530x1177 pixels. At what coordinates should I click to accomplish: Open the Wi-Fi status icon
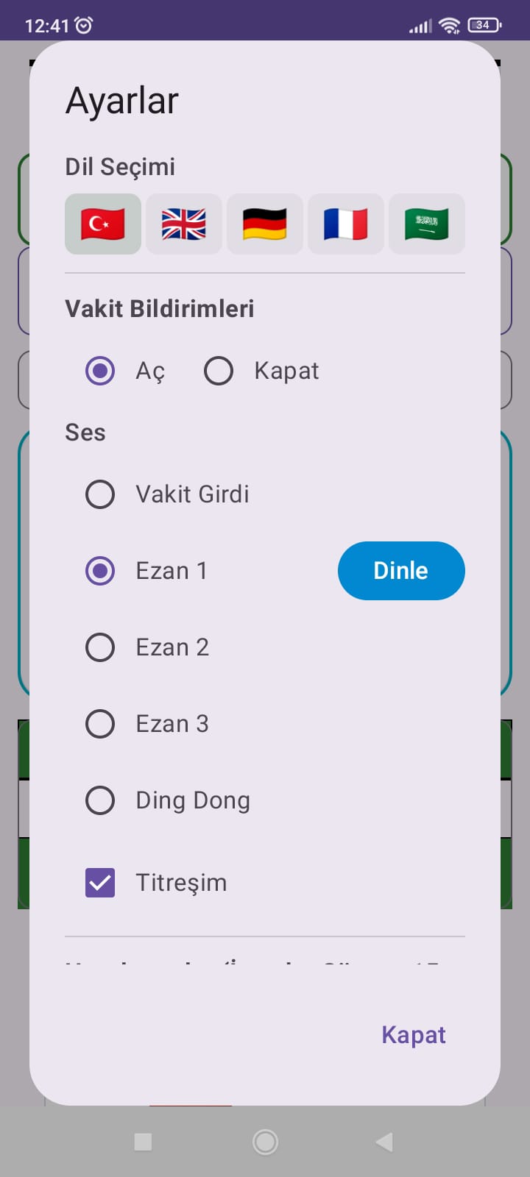(x=451, y=24)
